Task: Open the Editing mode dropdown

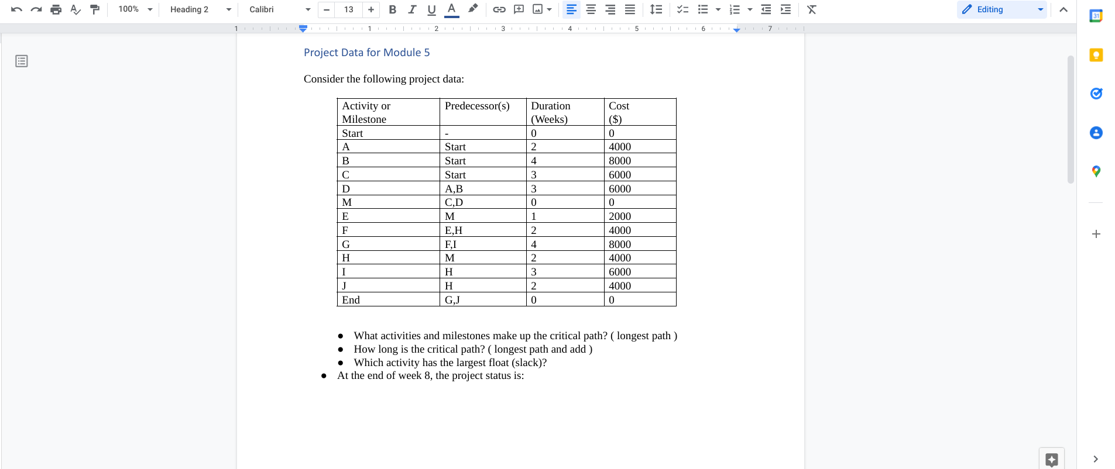Action: click(x=1002, y=9)
